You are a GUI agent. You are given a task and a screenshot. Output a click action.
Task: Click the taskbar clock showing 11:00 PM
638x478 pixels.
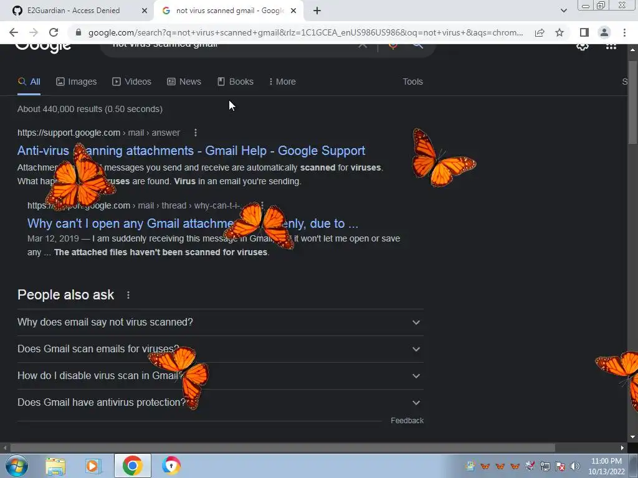[606, 466]
